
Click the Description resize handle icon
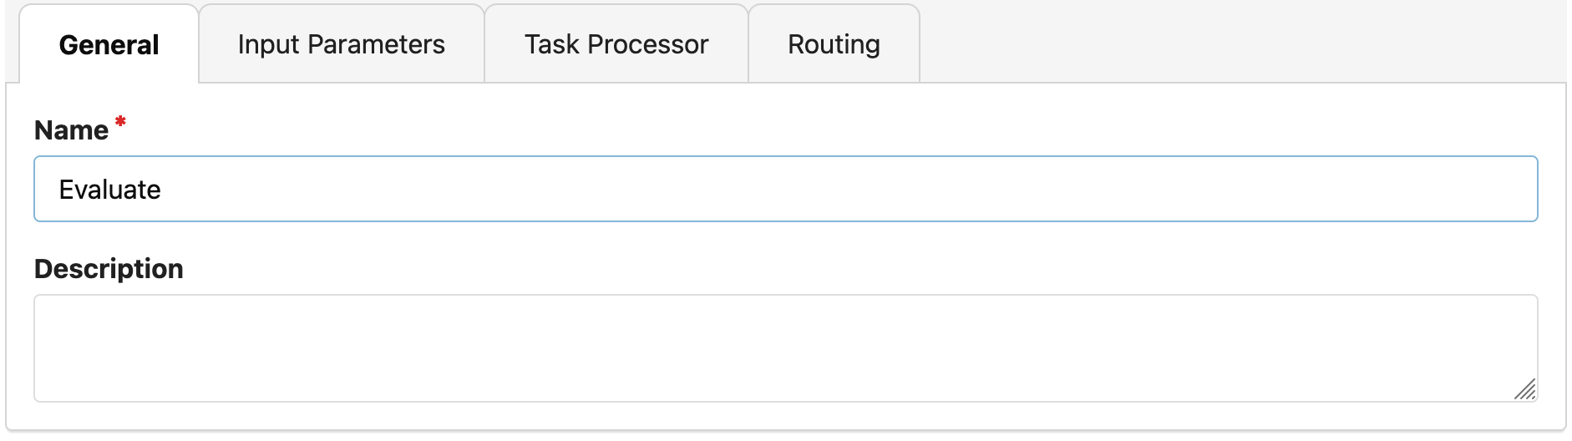(x=1524, y=389)
